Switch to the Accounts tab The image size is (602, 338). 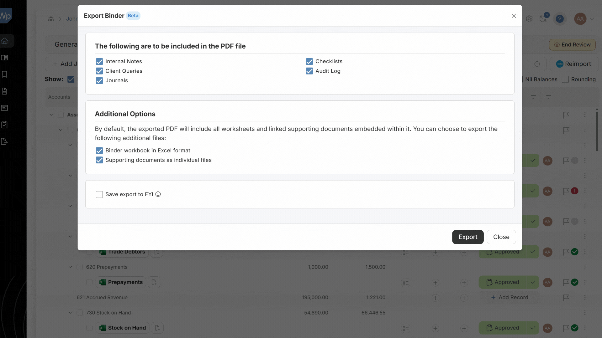tap(59, 97)
